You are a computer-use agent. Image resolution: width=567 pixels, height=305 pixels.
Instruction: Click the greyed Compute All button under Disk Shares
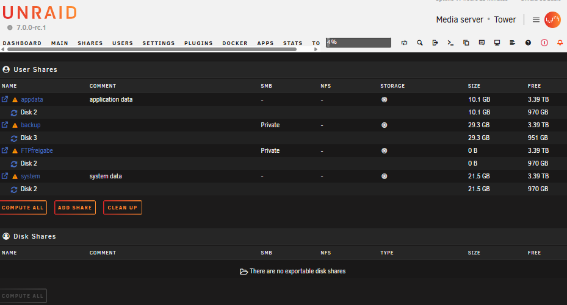point(23,296)
